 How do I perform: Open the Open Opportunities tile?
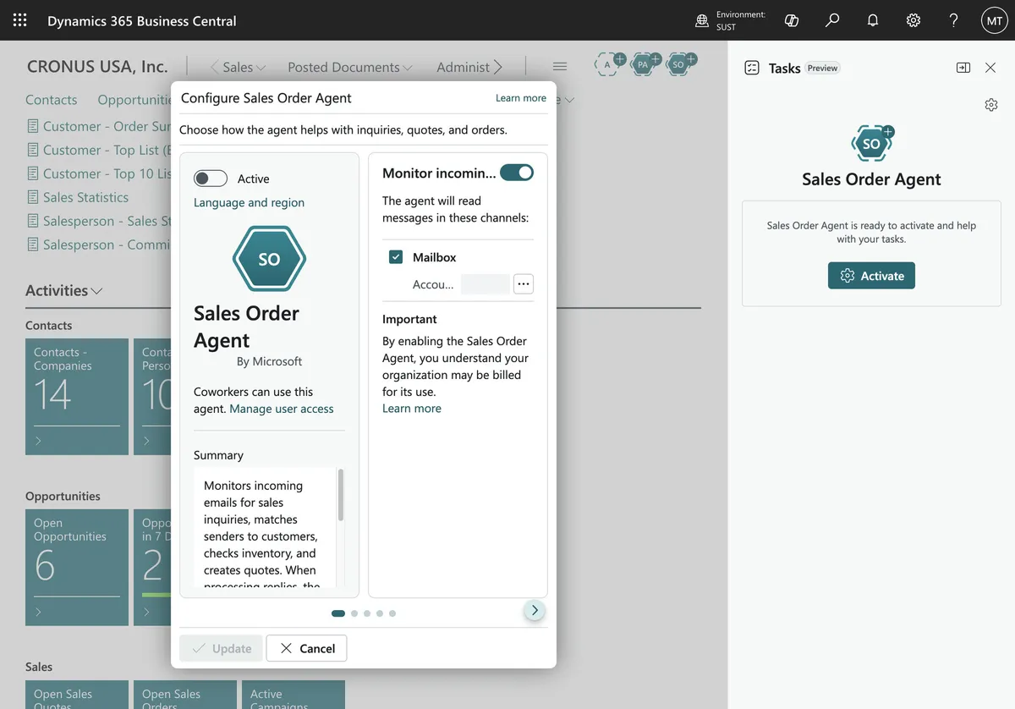point(77,568)
